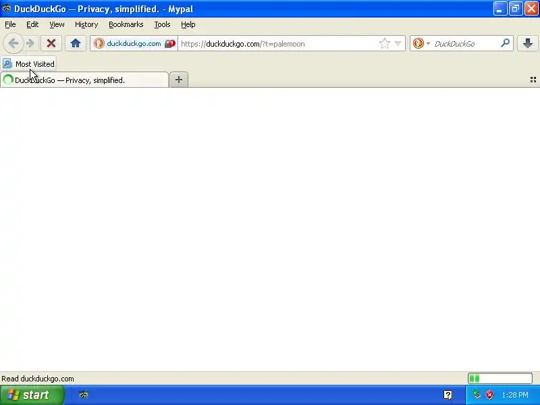Open the History menu
Viewport: 540px width, 405px height.
86,24
